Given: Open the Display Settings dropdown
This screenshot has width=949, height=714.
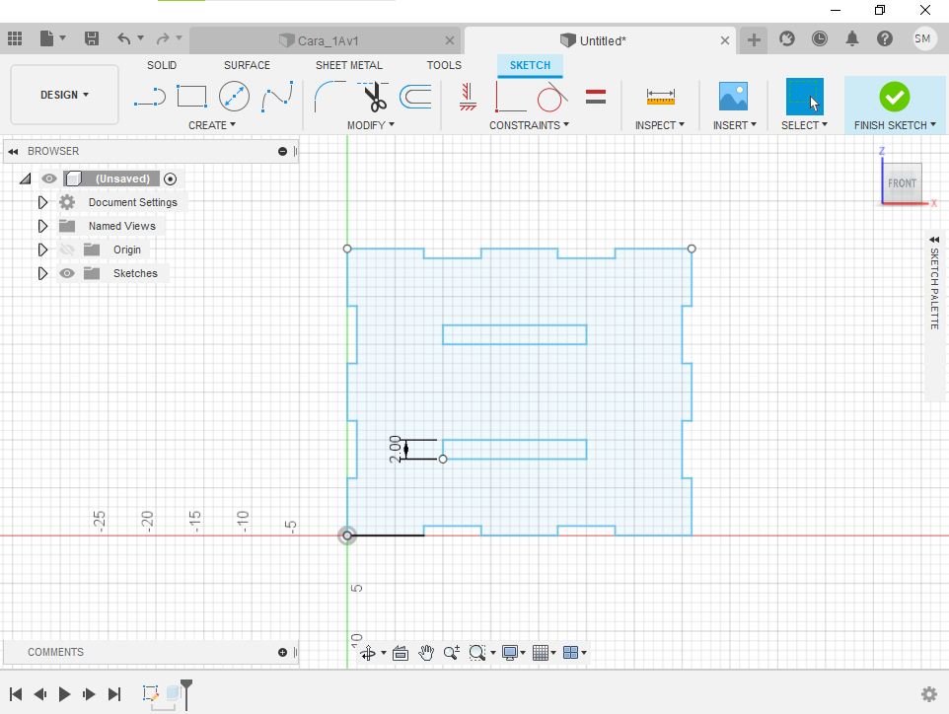Looking at the screenshot, I should coord(513,653).
